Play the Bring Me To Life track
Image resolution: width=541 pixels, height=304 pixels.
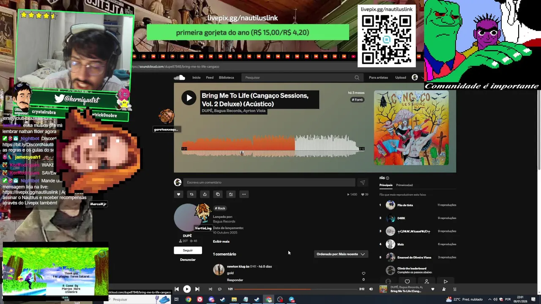point(189,98)
